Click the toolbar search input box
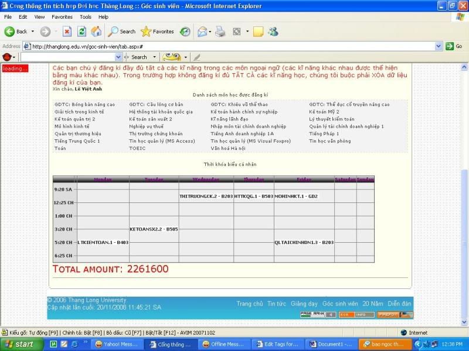This screenshot has width=469, height=351. coord(68,57)
